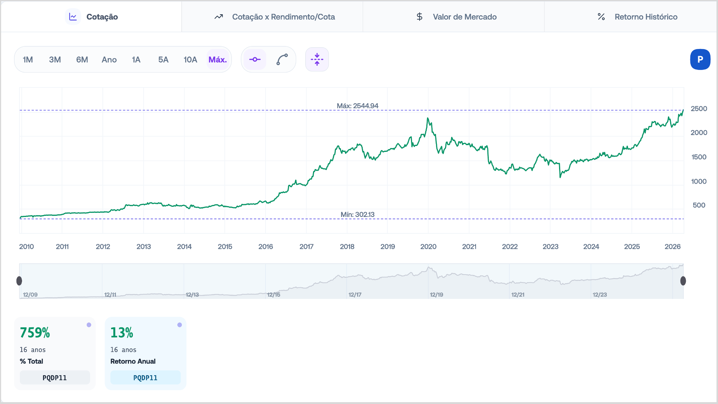Click the purple dot on the 759% card

pyautogui.click(x=89, y=325)
